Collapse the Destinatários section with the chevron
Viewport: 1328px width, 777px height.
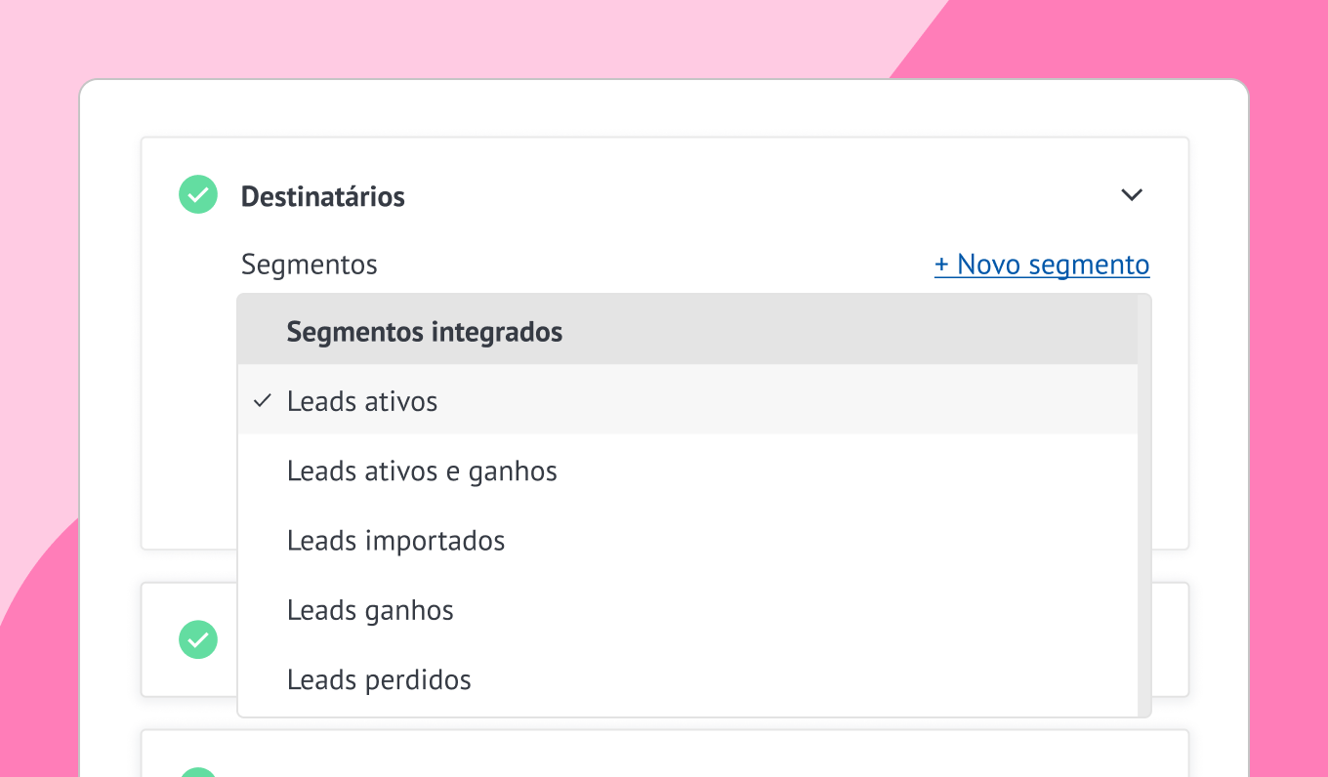pyautogui.click(x=1132, y=195)
